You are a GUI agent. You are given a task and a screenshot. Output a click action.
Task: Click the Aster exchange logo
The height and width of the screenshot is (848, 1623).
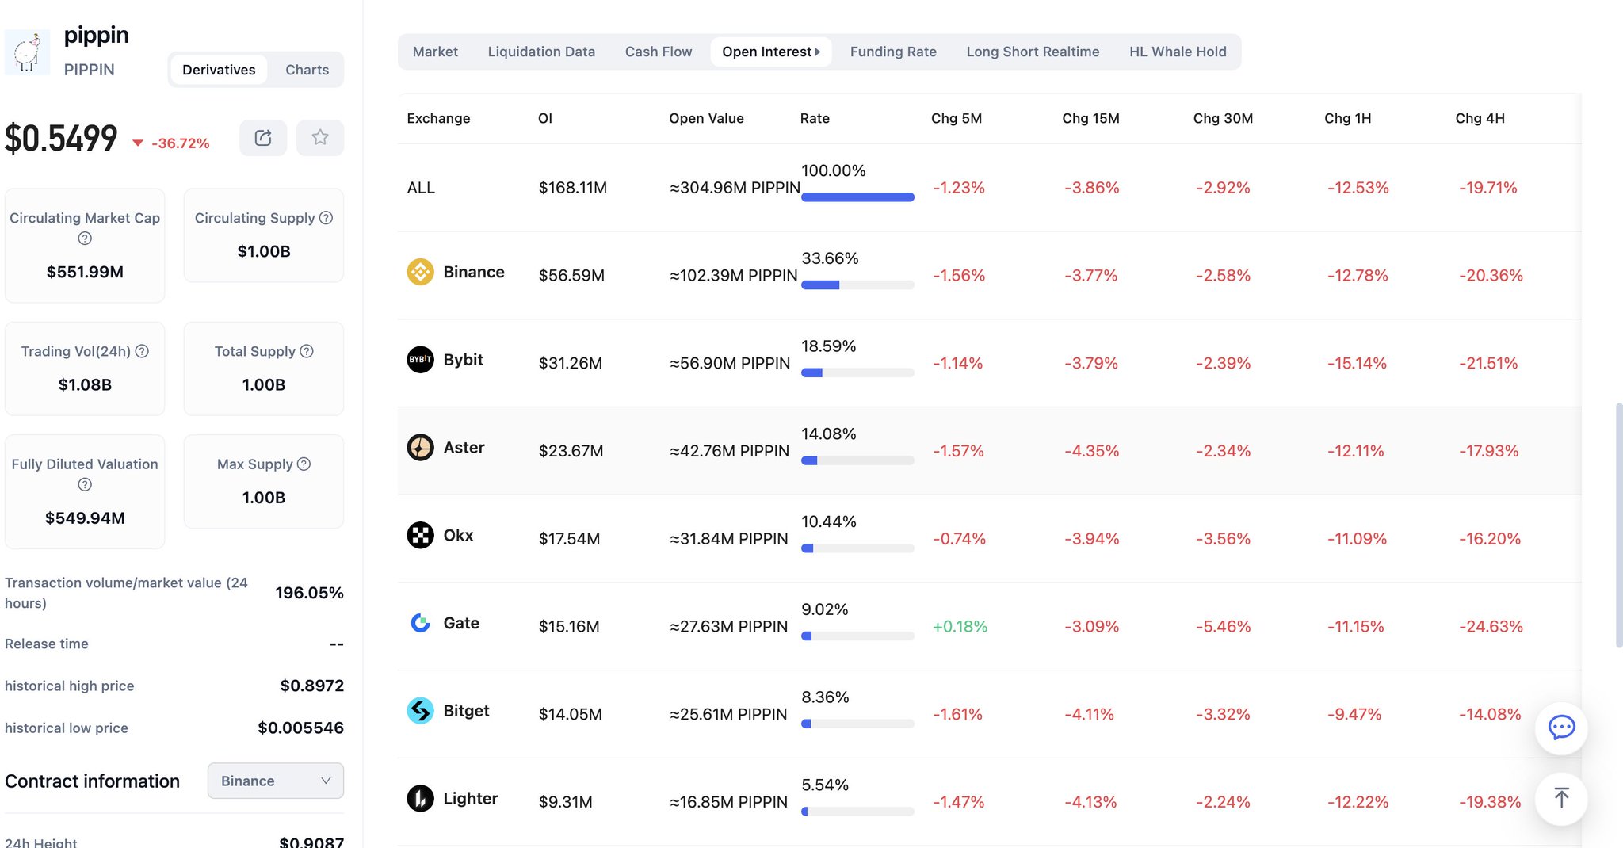pos(420,448)
